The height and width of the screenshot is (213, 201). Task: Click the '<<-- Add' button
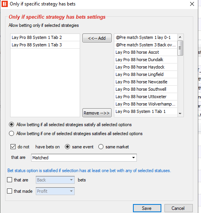(97, 38)
